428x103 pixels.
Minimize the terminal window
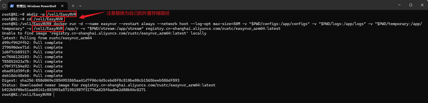point(399,5)
